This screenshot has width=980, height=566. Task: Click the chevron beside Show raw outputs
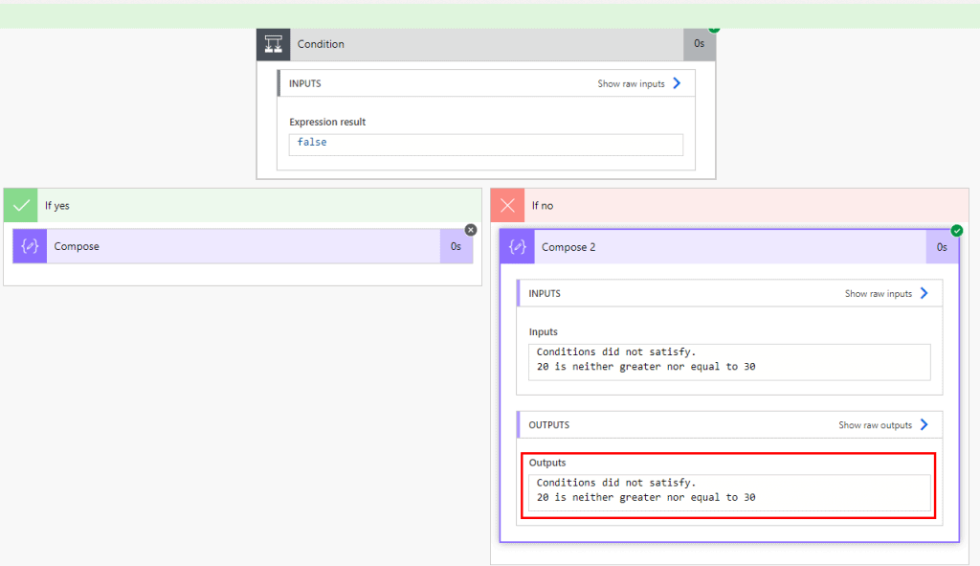(924, 424)
